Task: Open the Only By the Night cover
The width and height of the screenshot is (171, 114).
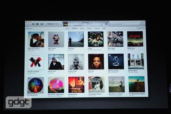Action: (x=36, y=62)
